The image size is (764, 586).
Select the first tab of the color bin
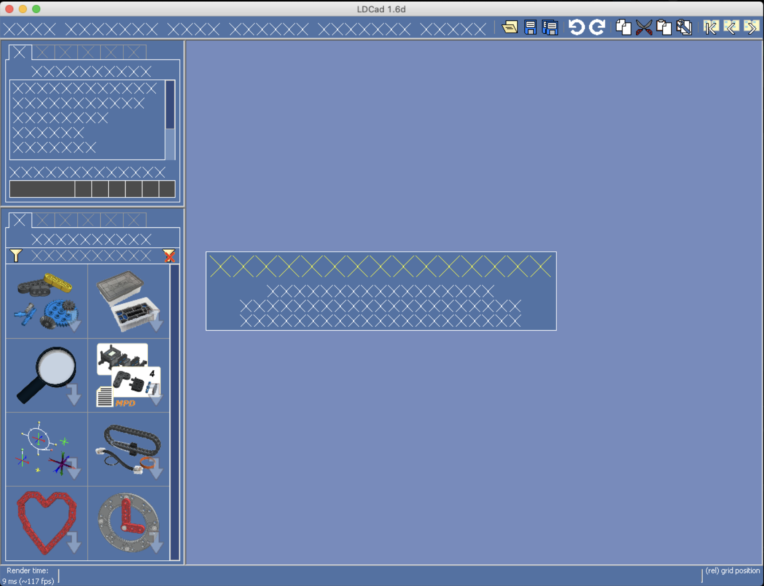(x=20, y=52)
